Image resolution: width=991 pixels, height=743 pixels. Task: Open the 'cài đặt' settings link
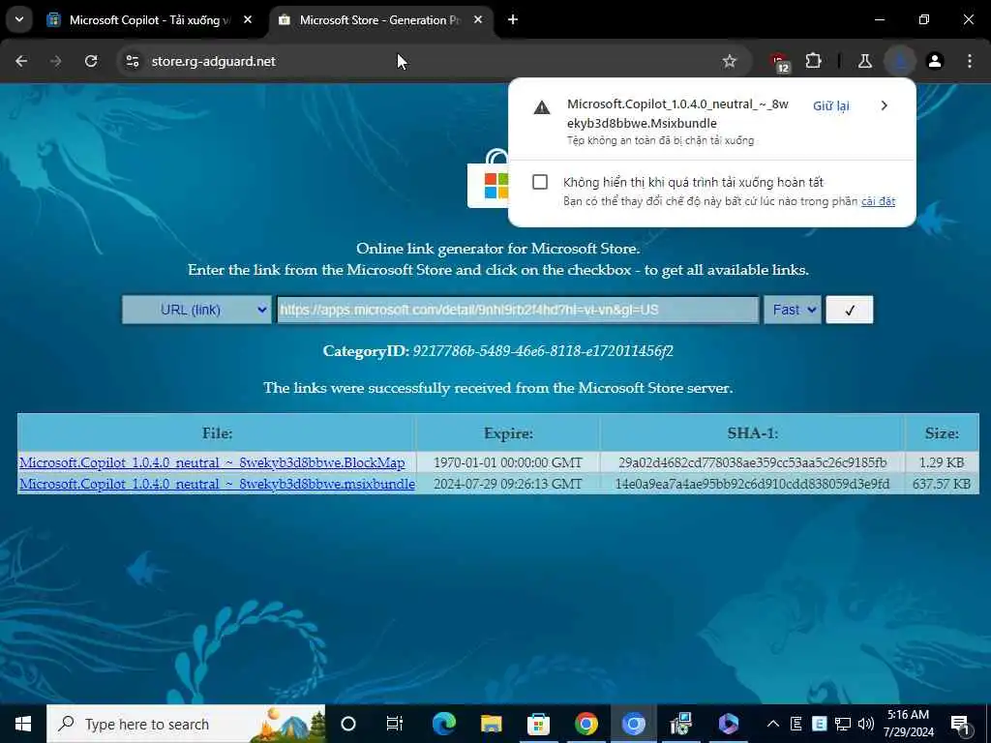click(x=878, y=201)
